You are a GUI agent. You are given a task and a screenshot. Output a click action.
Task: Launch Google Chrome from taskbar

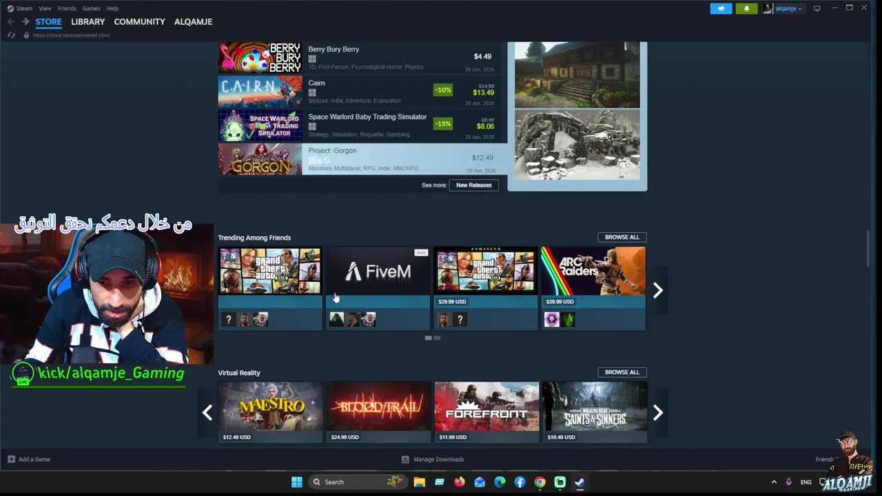pos(540,482)
